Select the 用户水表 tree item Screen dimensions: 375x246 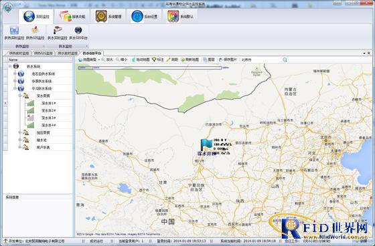(44, 148)
